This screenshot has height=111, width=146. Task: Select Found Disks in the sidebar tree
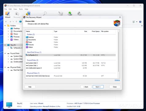click(15, 54)
